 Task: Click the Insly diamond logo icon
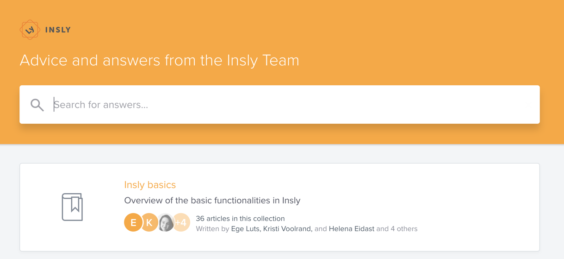(30, 30)
